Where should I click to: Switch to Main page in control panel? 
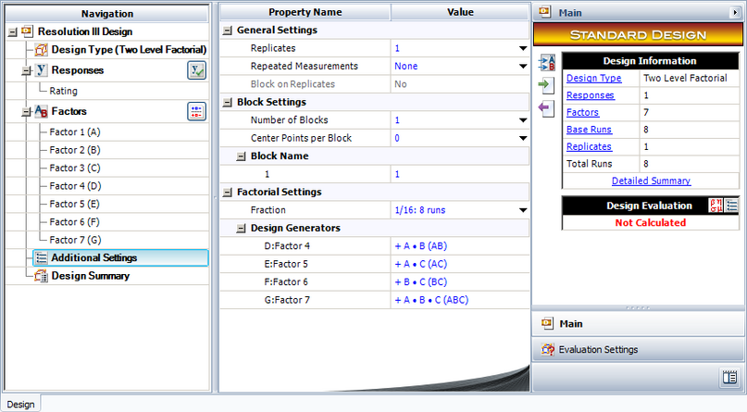(x=638, y=323)
